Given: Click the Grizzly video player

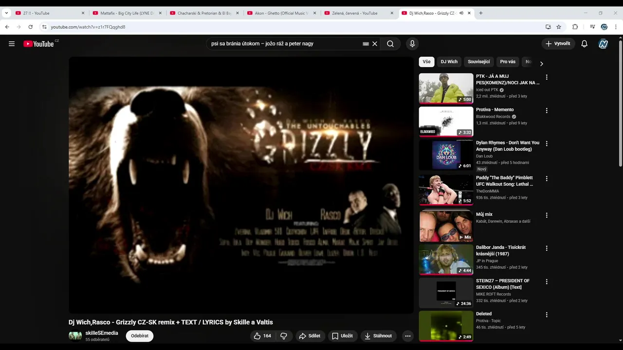Looking at the screenshot, I should click(241, 185).
